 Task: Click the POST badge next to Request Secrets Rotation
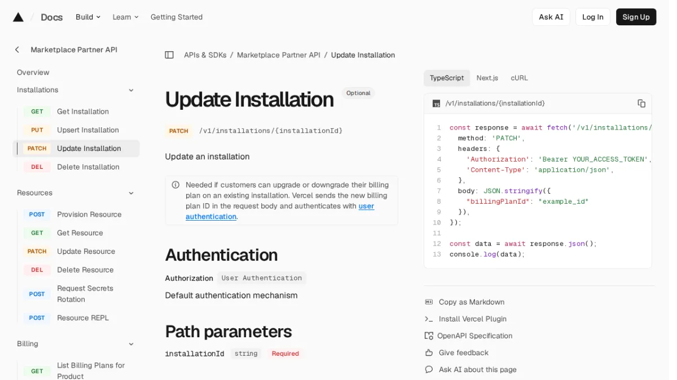click(37, 294)
